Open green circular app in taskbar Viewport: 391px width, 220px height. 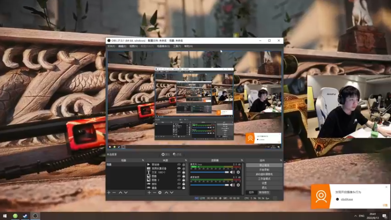pos(15,216)
